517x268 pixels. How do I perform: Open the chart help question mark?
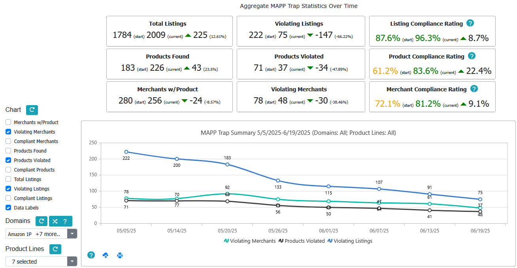tap(91, 255)
